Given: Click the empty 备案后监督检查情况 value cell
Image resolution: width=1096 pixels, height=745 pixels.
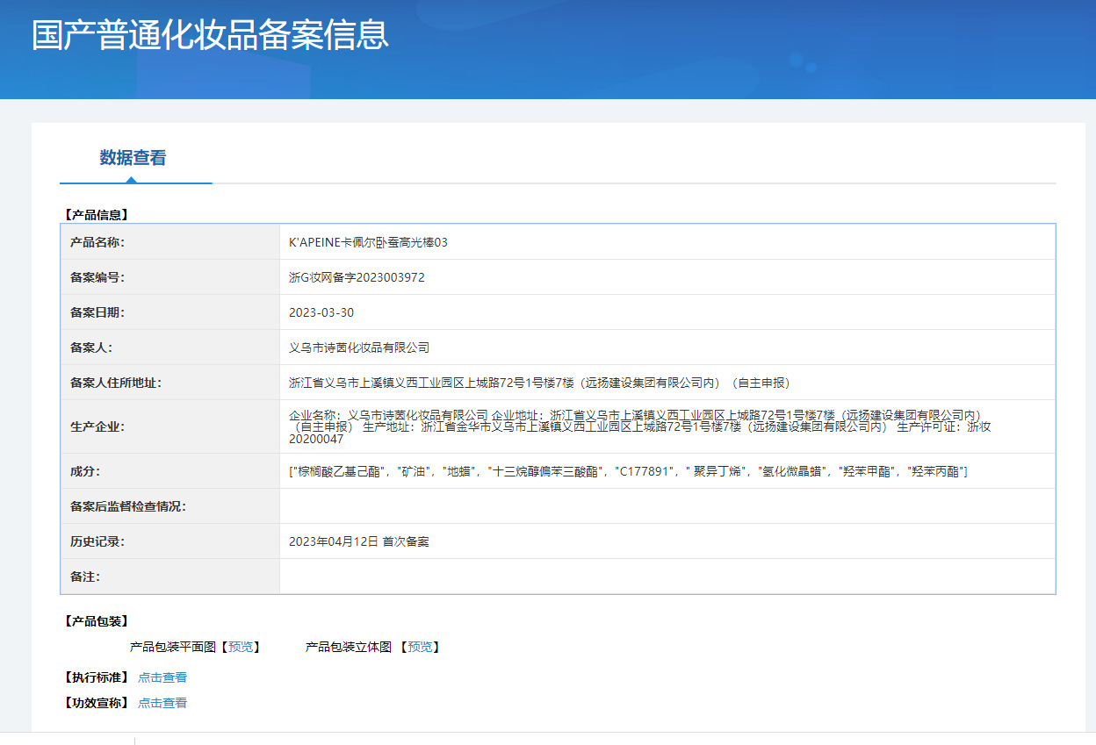Looking at the screenshot, I should coord(667,506).
